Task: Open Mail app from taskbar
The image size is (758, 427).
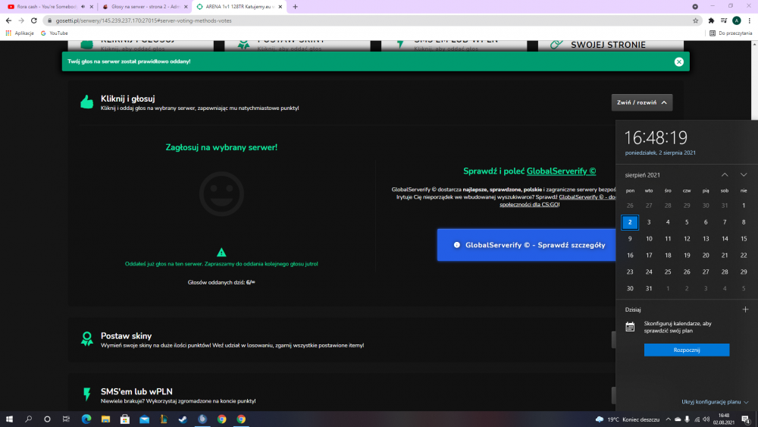Action: click(144, 419)
